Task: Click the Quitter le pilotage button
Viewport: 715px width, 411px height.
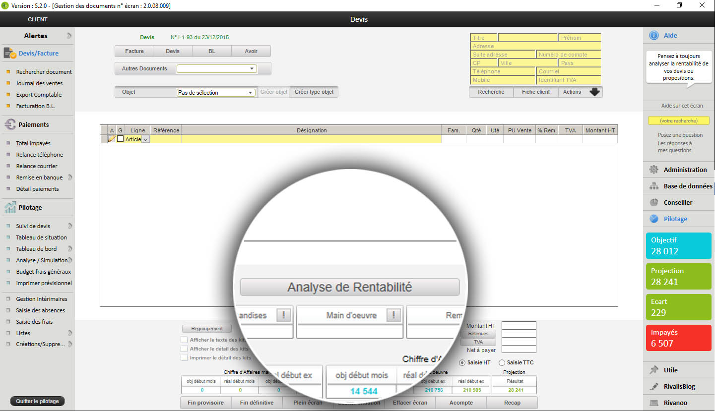Action: click(x=38, y=401)
